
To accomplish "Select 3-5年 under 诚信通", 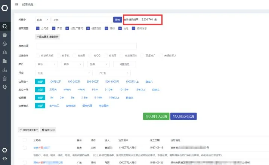I will point(84,98).
